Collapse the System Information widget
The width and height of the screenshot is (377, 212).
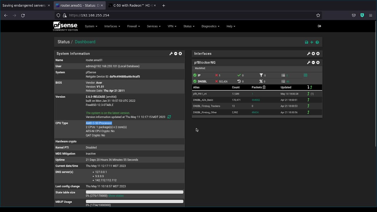176,54
